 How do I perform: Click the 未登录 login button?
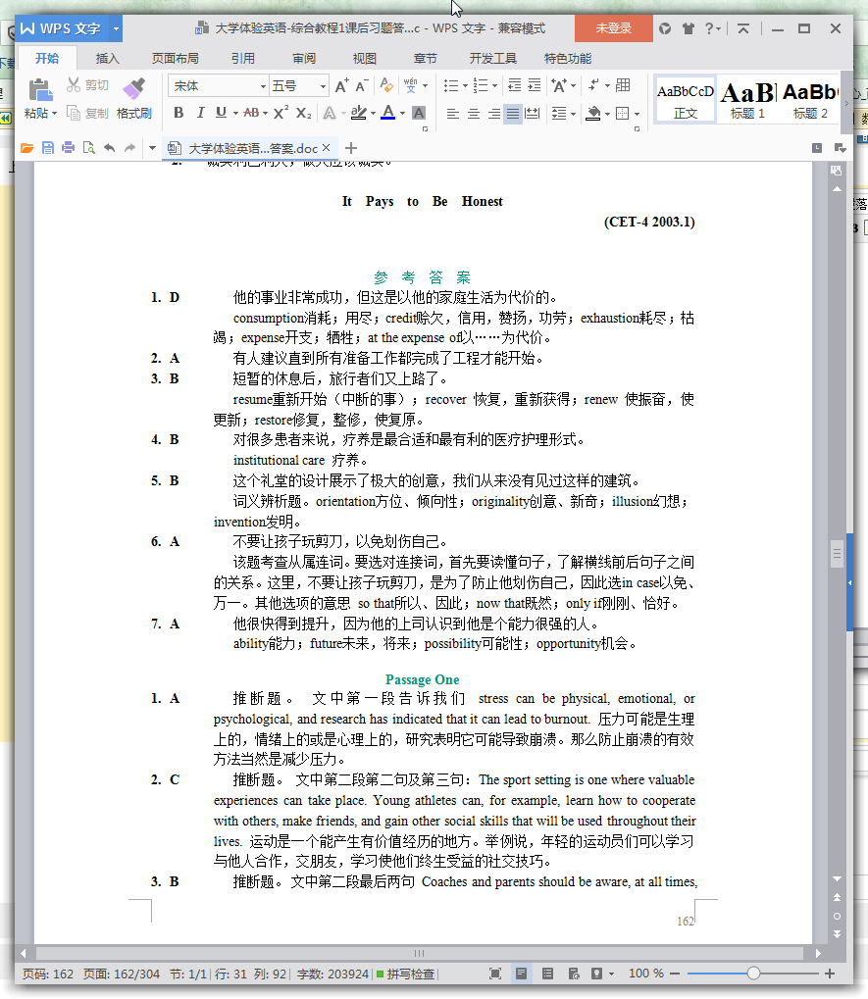pos(614,28)
